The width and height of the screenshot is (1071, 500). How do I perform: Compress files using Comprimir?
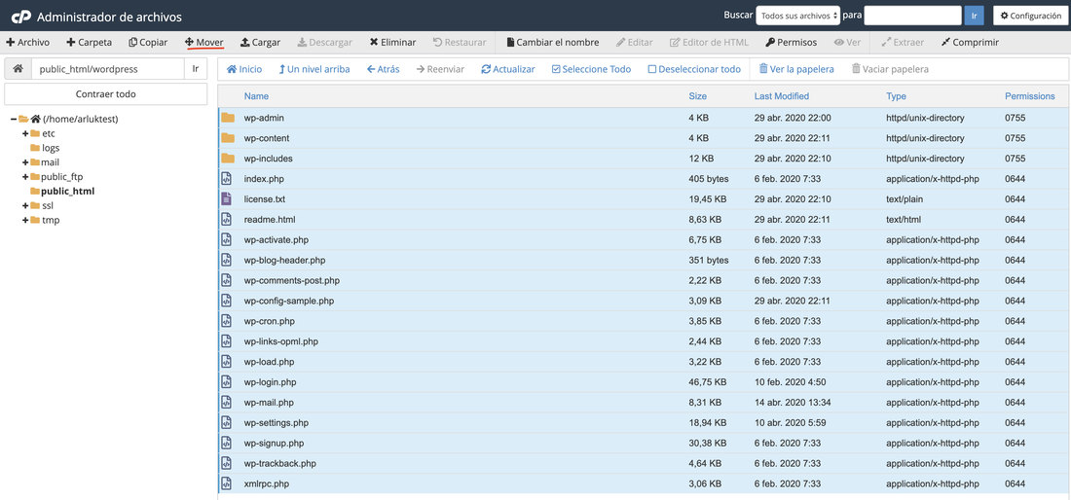pyautogui.click(x=970, y=42)
